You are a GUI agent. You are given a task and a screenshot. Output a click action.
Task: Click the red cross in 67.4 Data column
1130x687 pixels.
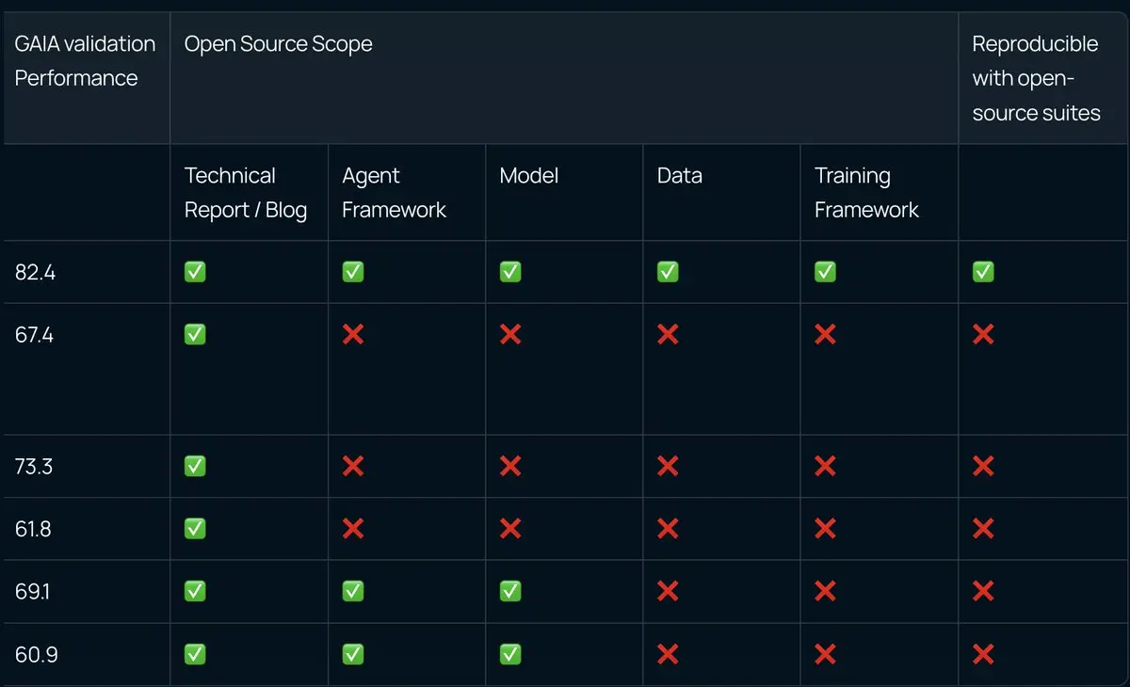tap(668, 334)
